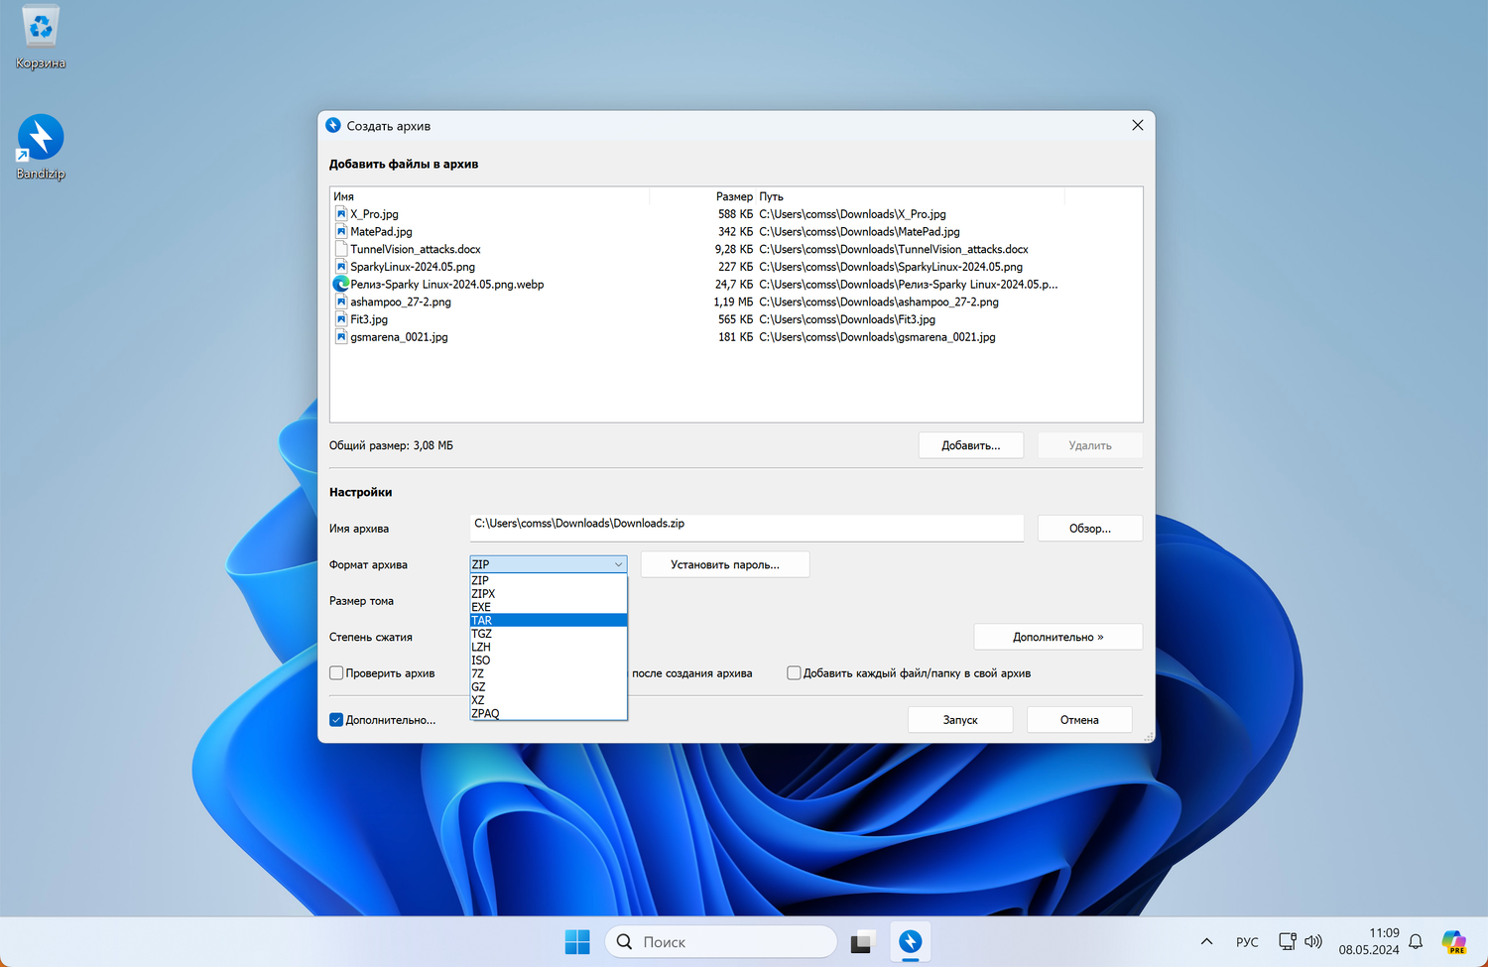The image size is (1488, 967).
Task: Toggle 'Добавить каждый файл/папку в свой архив'
Action: [794, 673]
